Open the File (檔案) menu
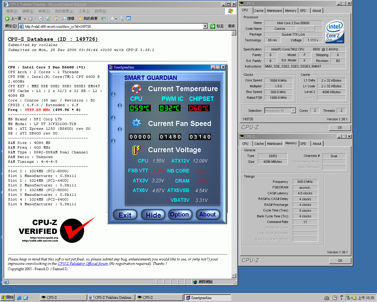This screenshot has width=377, height=302. (x=12, y=11)
